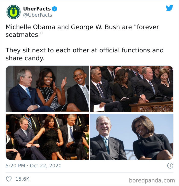This screenshot has height=186, width=179.
Task: Click the 5:20 PM timestamp
Action: 15,166
